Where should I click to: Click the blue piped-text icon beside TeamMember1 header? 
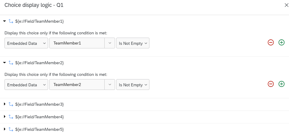(11, 22)
